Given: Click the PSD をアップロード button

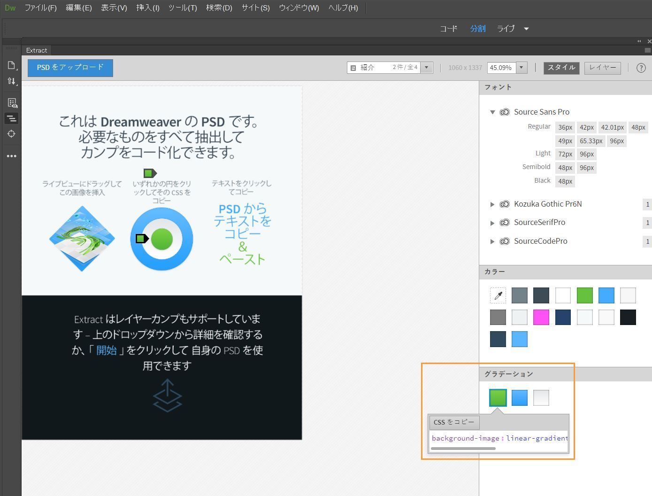Looking at the screenshot, I should 70,68.
